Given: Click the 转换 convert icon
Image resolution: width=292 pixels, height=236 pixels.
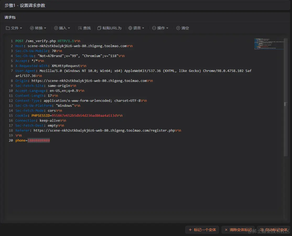Looking at the screenshot, I should click(x=32, y=28).
